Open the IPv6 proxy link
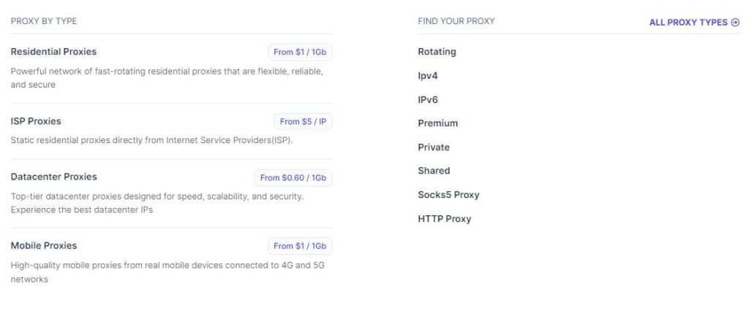The width and height of the screenshot is (749, 311). 428,100
